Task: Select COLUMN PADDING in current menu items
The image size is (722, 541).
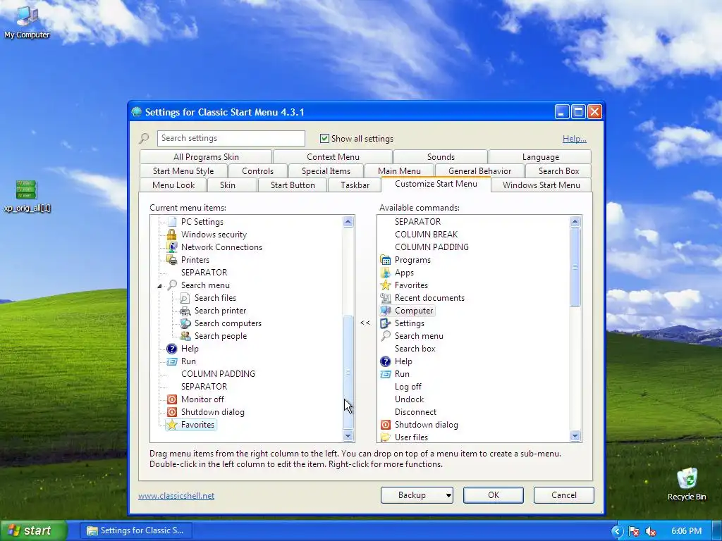Action: pos(218,374)
